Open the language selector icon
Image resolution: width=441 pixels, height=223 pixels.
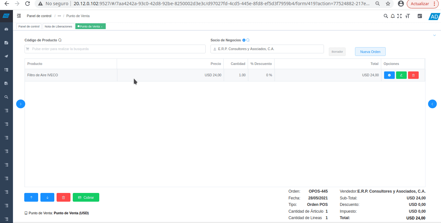pos(420,16)
